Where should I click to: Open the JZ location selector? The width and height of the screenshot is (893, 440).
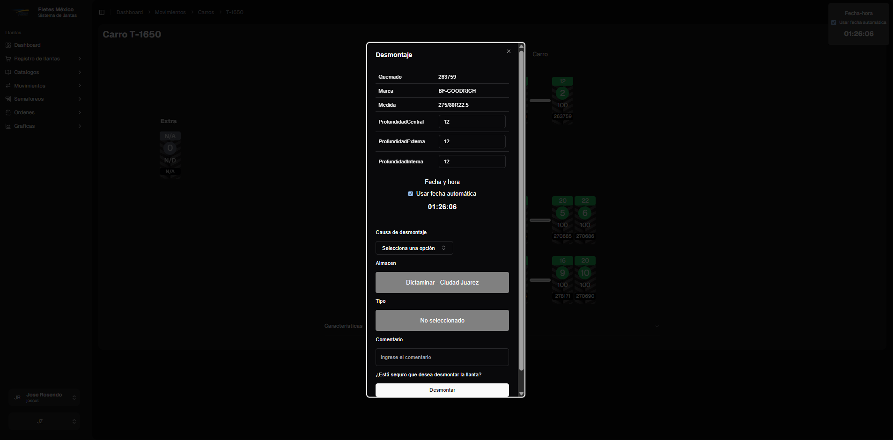(44, 422)
